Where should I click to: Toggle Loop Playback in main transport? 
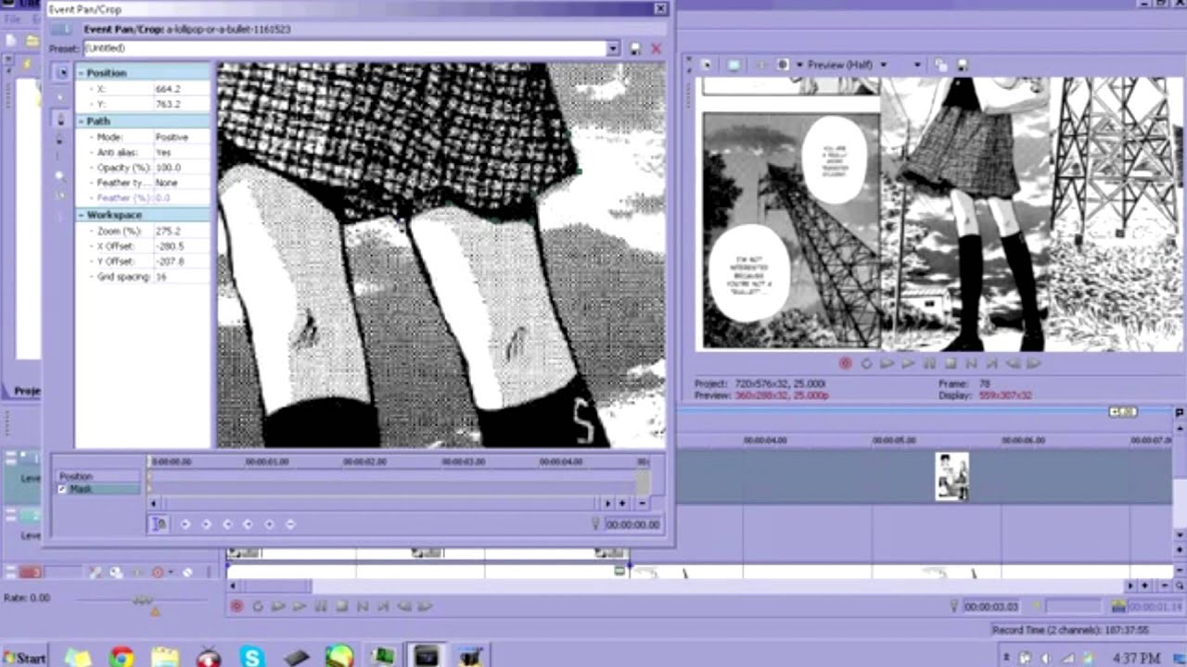[x=258, y=607]
